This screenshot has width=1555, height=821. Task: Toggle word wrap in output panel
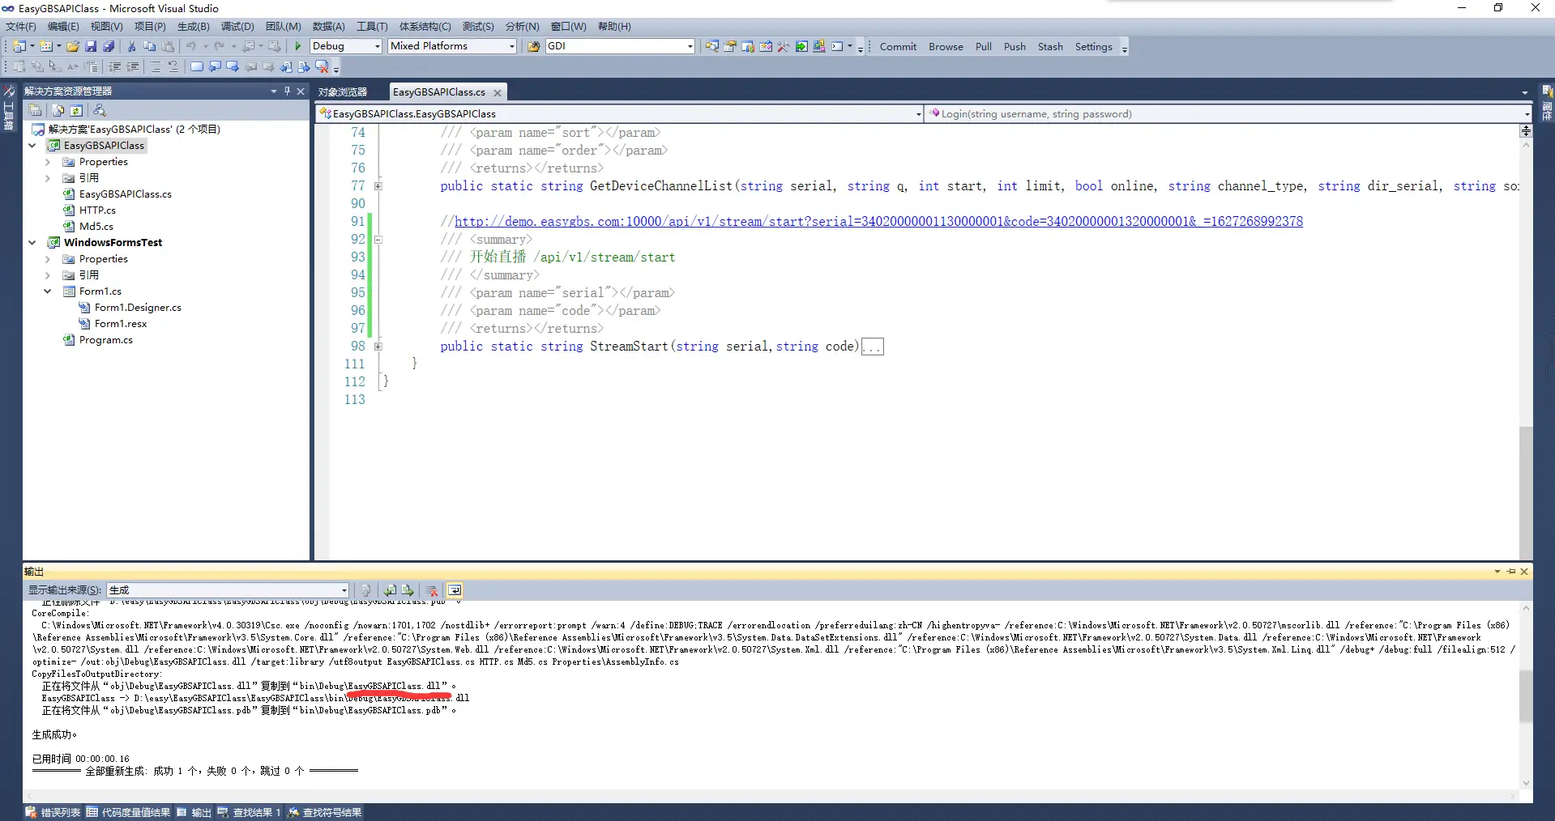[455, 590]
